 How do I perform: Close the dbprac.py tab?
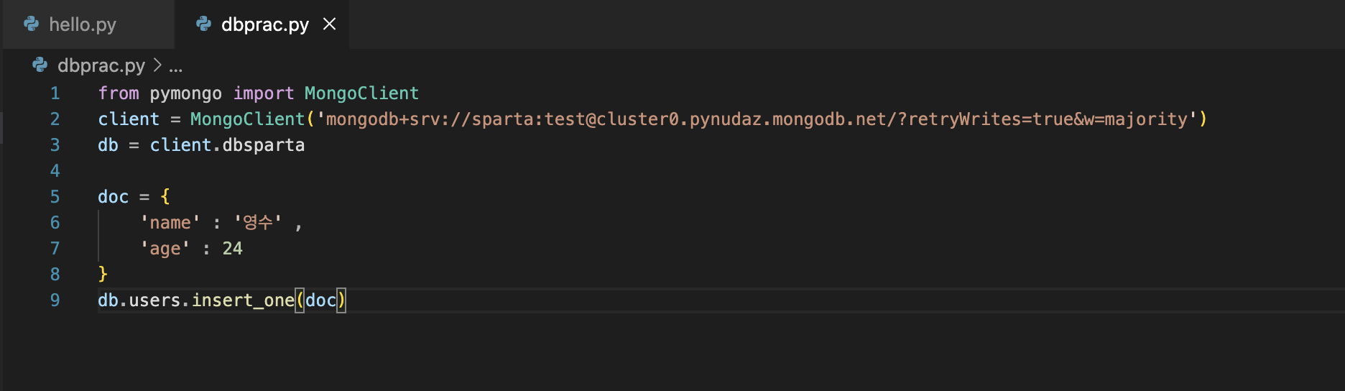pos(330,24)
